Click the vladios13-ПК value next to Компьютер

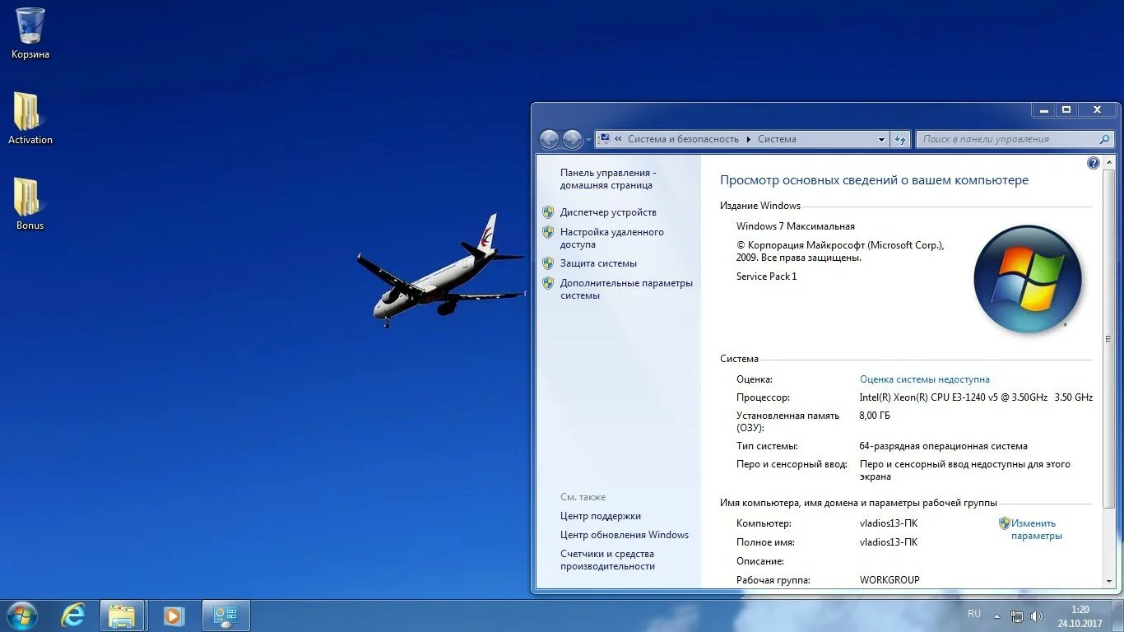coord(888,523)
